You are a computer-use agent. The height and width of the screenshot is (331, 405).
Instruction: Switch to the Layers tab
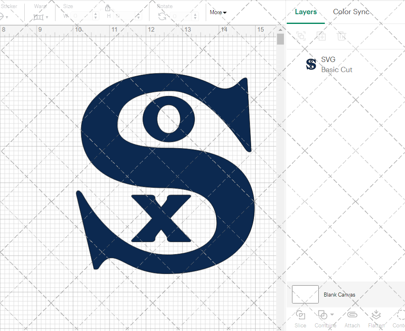[306, 12]
